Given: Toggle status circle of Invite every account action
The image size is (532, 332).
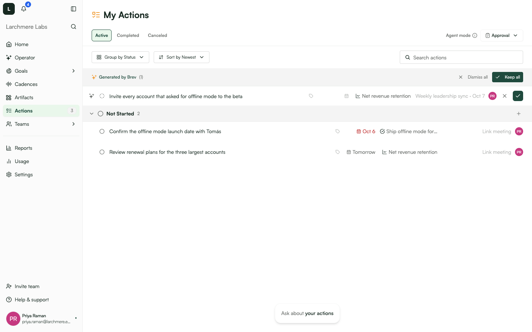Looking at the screenshot, I should (x=102, y=96).
